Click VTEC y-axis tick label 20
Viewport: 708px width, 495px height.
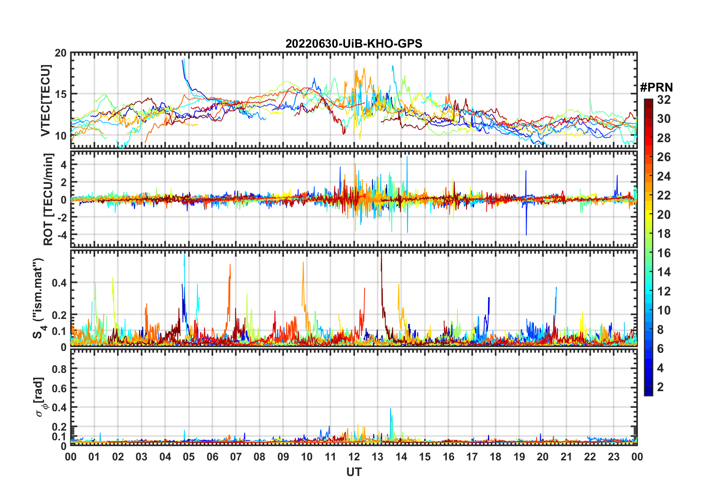[x=61, y=53]
